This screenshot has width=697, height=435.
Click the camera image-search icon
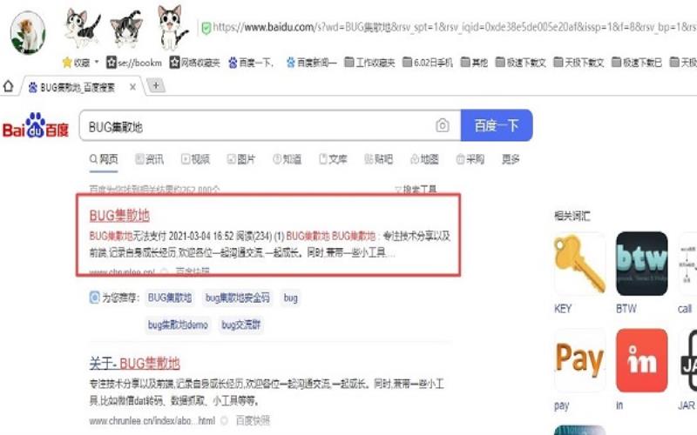click(x=442, y=125)
